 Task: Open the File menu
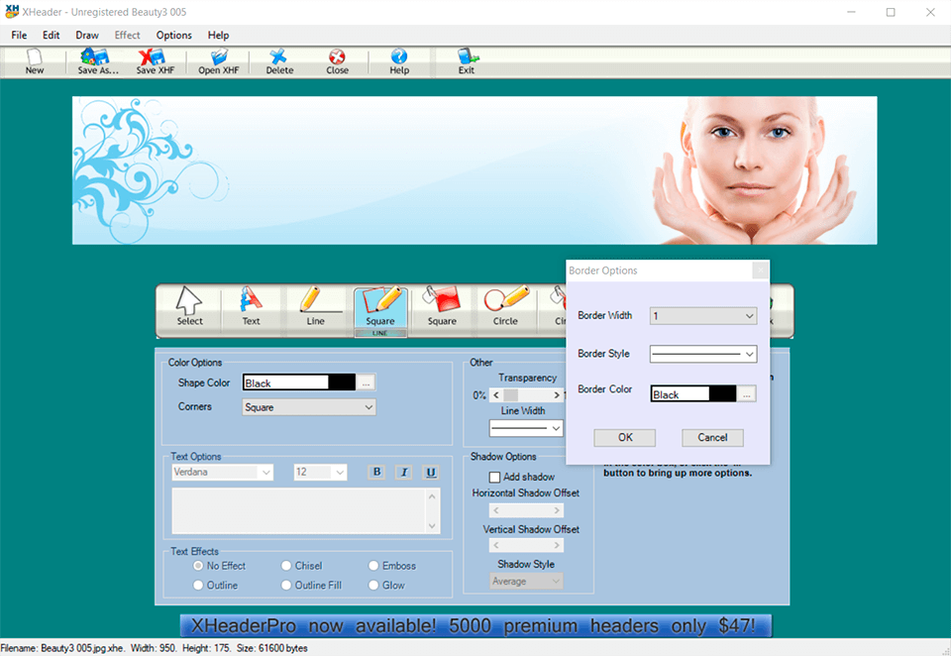coord(19,36)
